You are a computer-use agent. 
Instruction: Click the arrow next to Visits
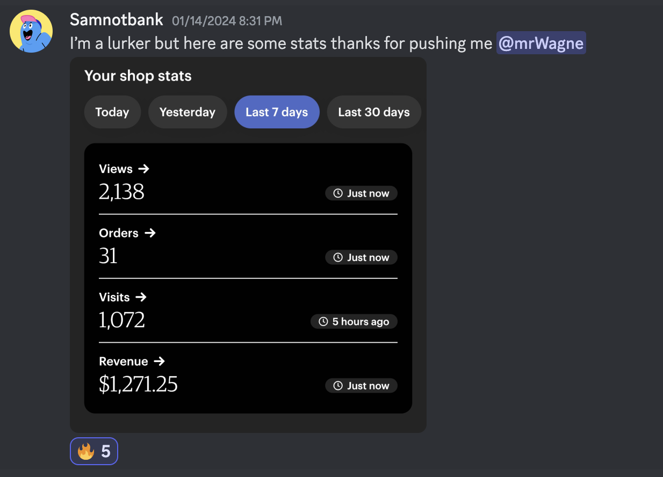(x=141, y=297)
